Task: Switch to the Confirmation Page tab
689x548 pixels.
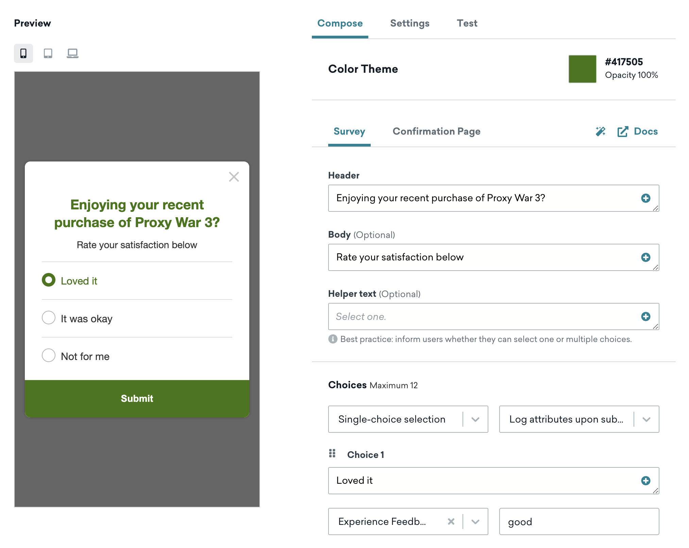Action: [x=437, y=131]
